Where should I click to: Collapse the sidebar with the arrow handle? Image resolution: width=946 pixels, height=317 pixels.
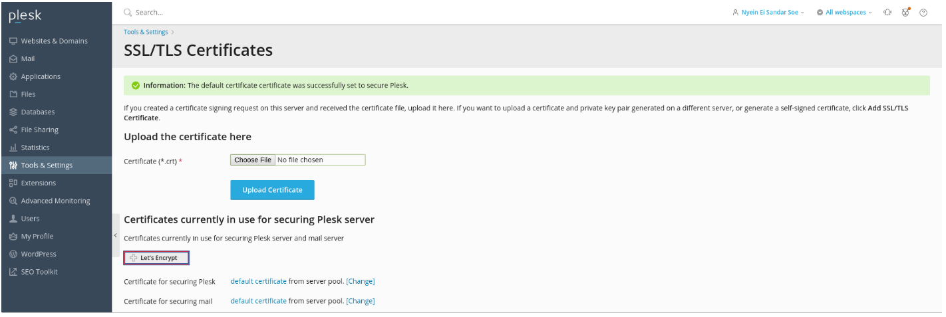(115, 235)
